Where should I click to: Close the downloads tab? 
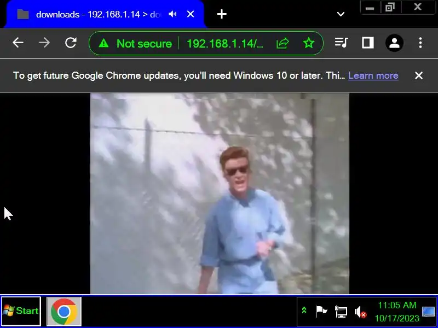point(191,14)
